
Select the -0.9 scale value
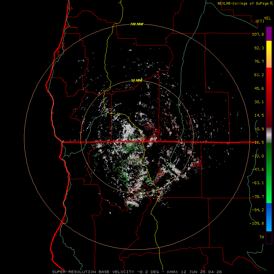coord(259,129)
